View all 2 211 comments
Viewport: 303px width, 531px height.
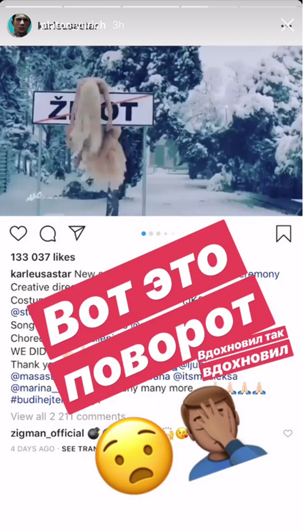pyautogui.click(x=68, y=416)
